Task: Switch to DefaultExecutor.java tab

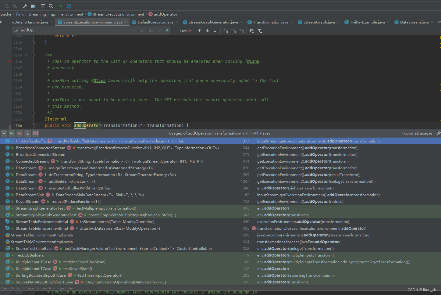Action: click(155, 22)
